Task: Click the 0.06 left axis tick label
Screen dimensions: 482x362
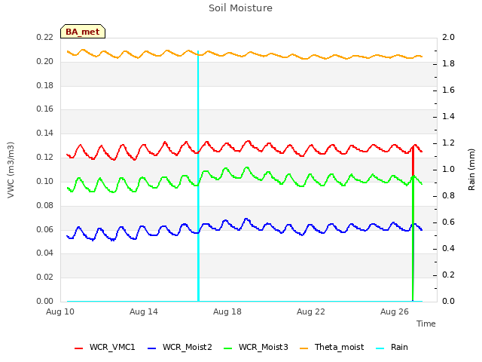Action: [x=45, y=229]
